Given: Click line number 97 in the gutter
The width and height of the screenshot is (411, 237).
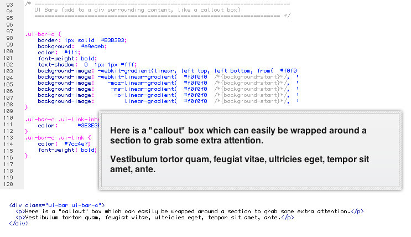Looking at the screenshot, I should (x=9, y=31).
